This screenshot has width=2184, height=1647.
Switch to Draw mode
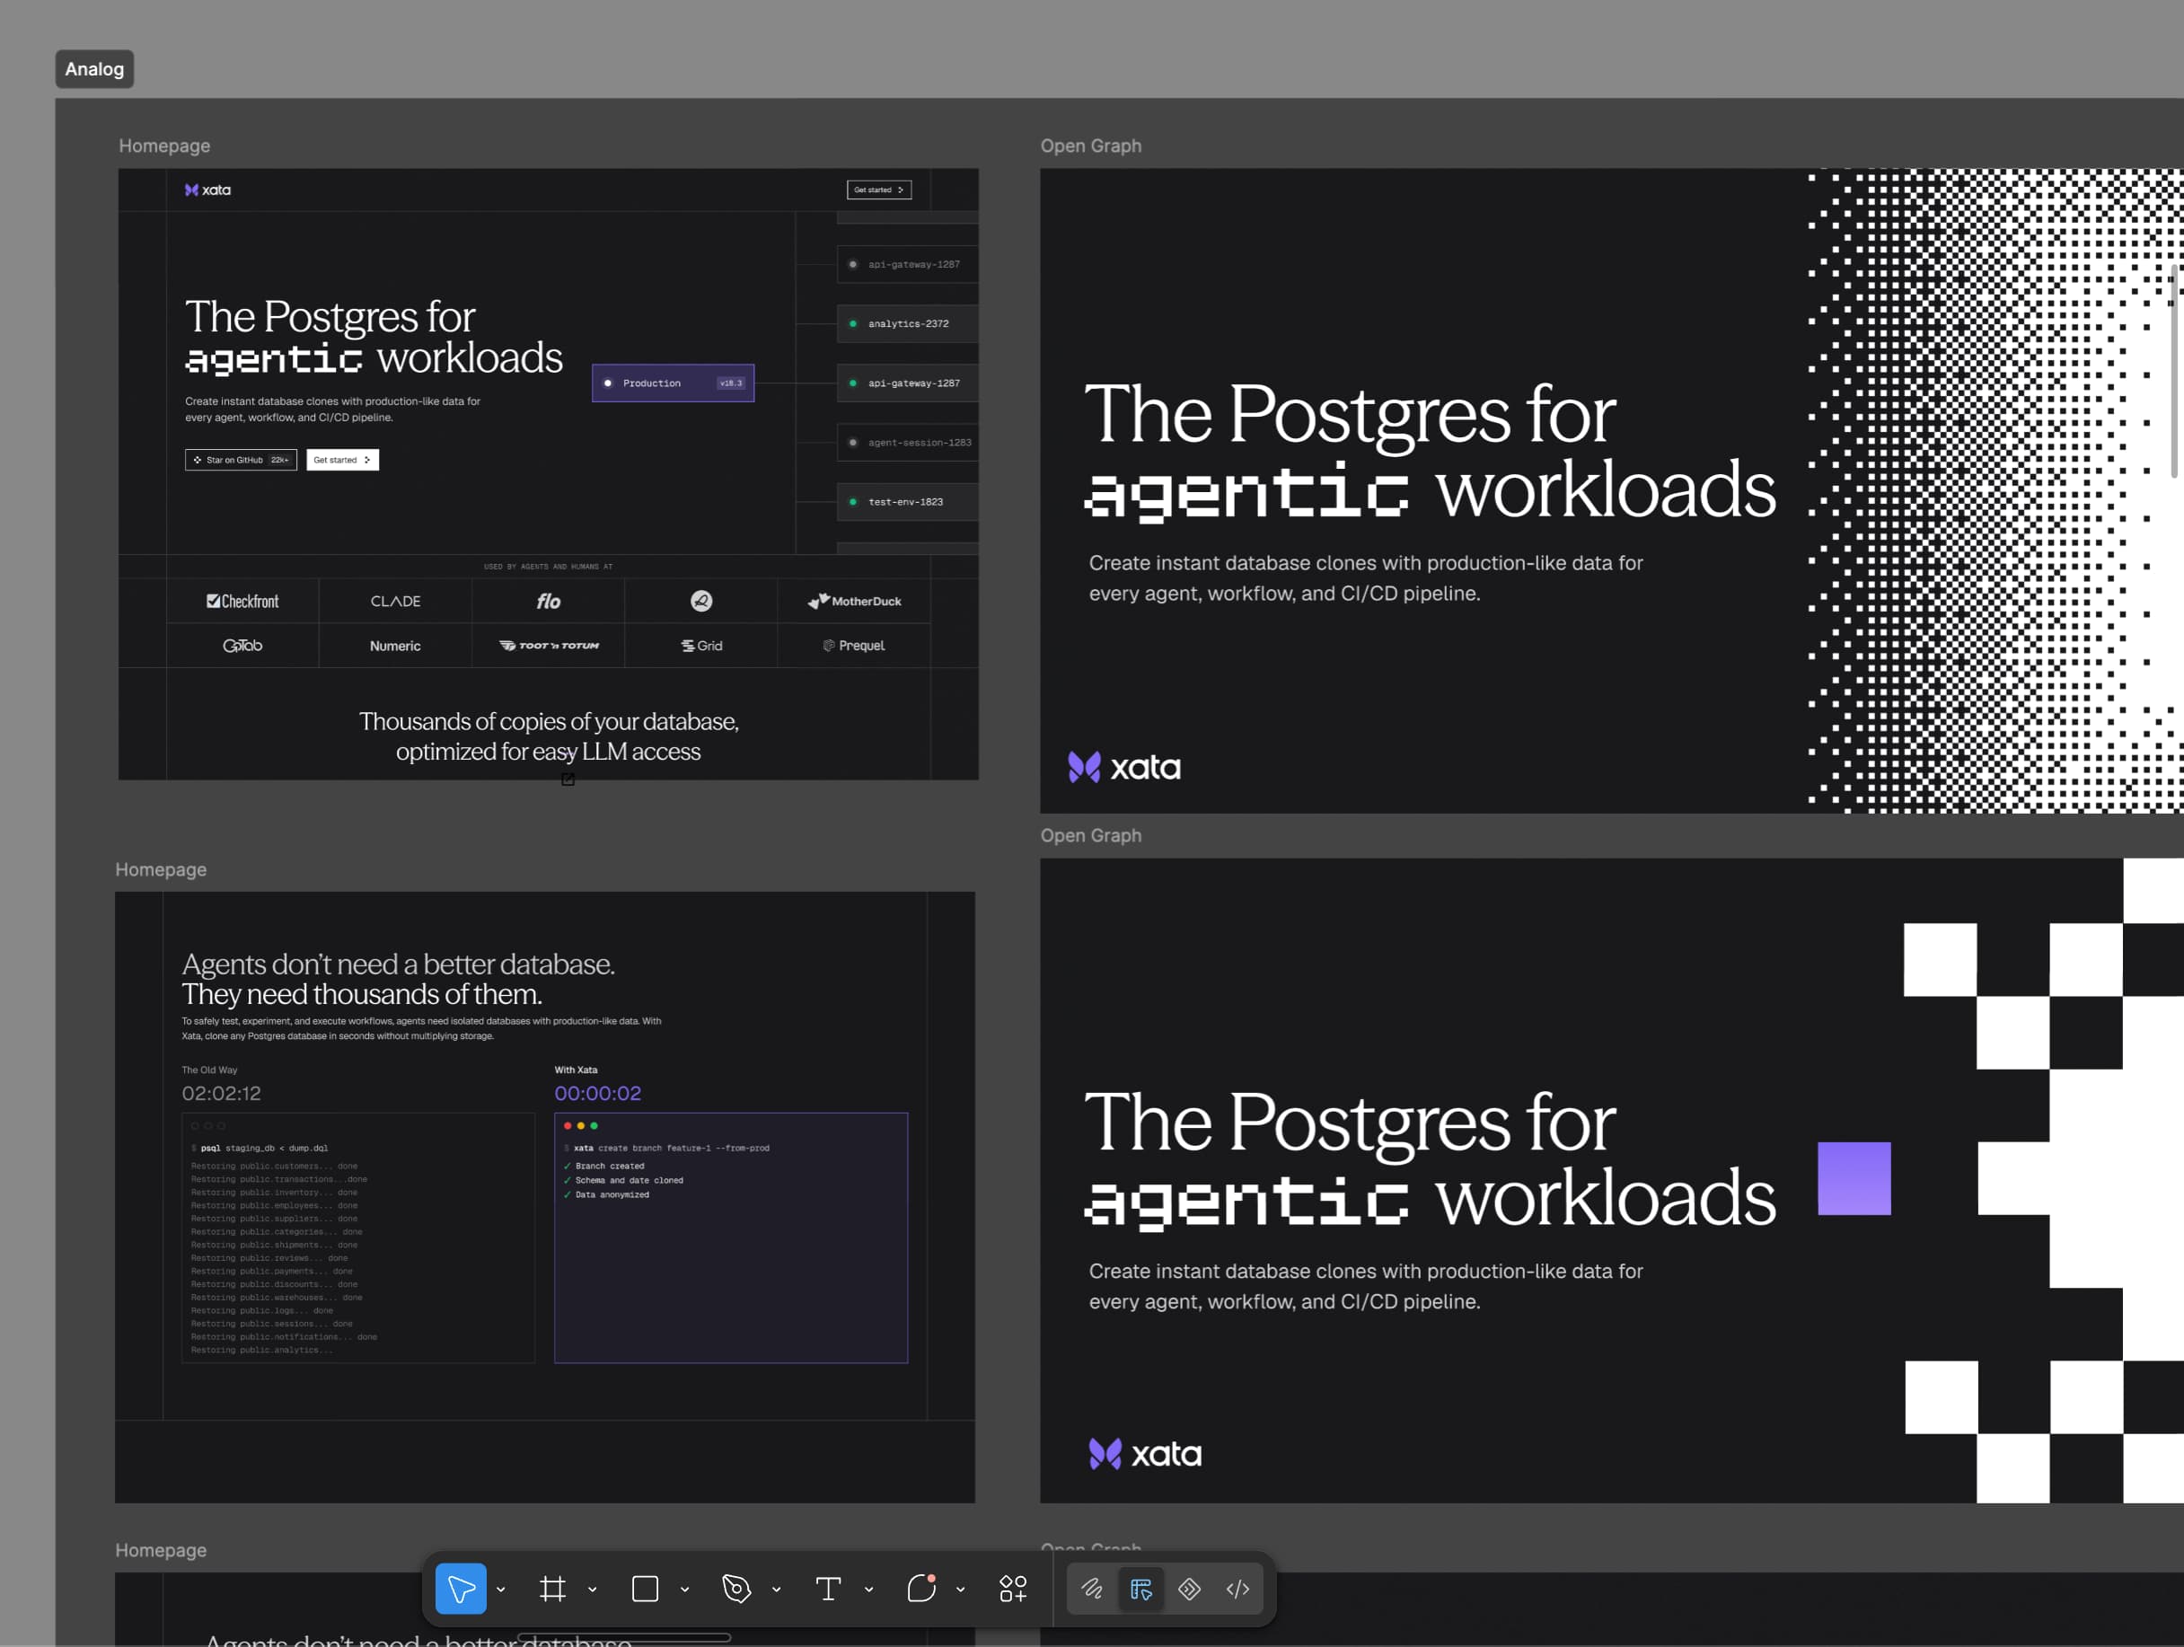pos(1092,1589)
